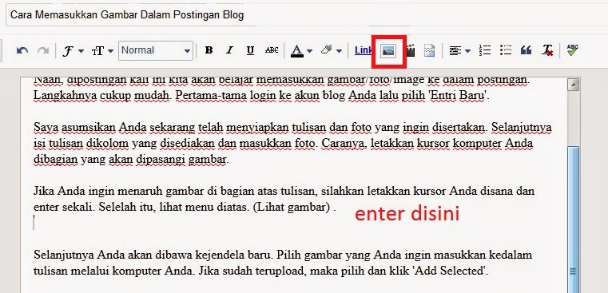This screenshot has width=608, height=293.
Task: Open the highlight color dropdown arrow
Action: click(339, 51)
